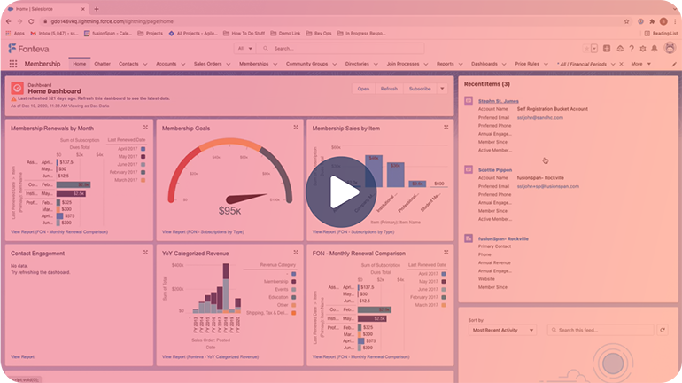Screen dimensions: 682x383
Task: Open the Chrome profile avatar
Action: point(663,21)
